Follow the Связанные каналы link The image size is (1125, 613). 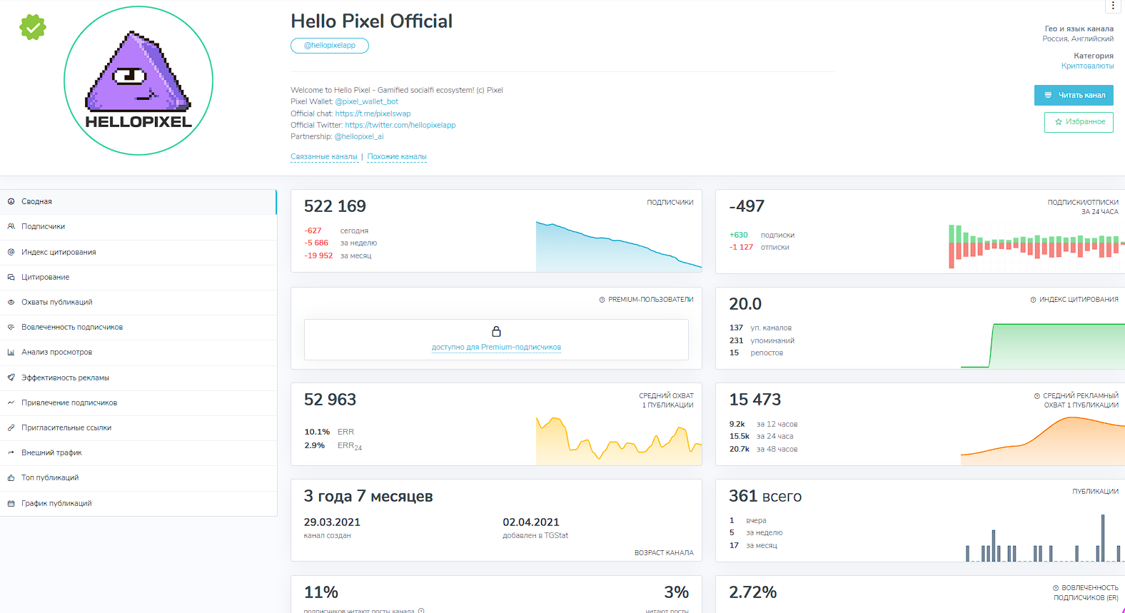(x=324, y=157)
